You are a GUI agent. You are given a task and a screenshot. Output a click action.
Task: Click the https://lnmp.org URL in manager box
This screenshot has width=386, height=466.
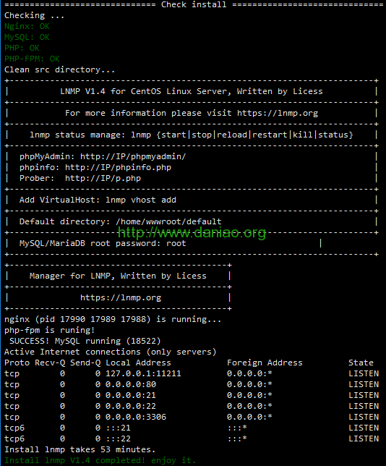[121, 298]
